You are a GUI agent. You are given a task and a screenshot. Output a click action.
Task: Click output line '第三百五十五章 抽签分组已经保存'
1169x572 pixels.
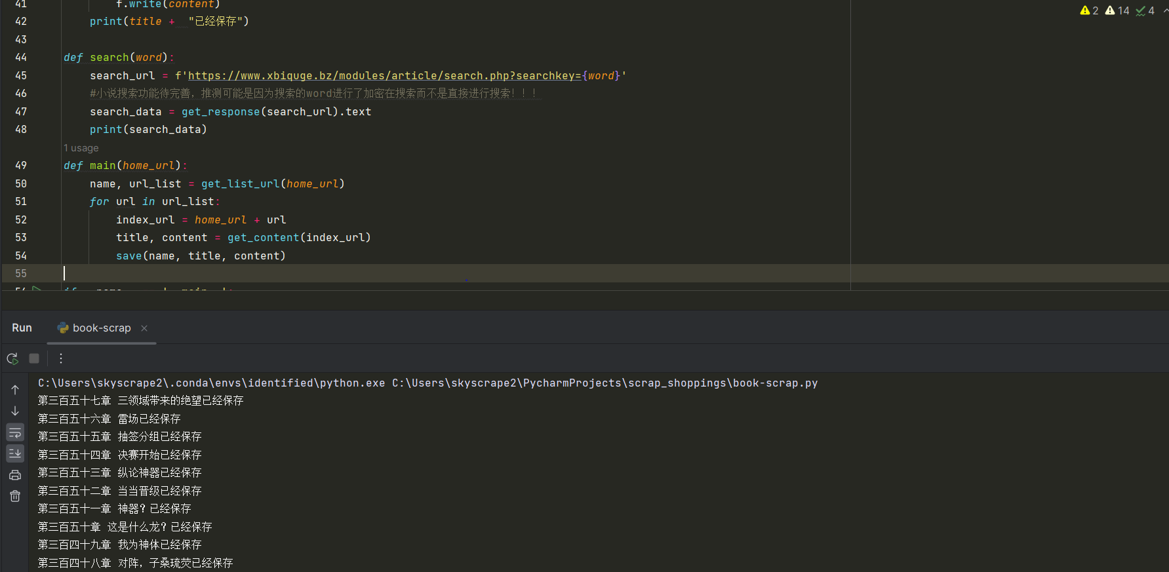click(x=119, y=436)
